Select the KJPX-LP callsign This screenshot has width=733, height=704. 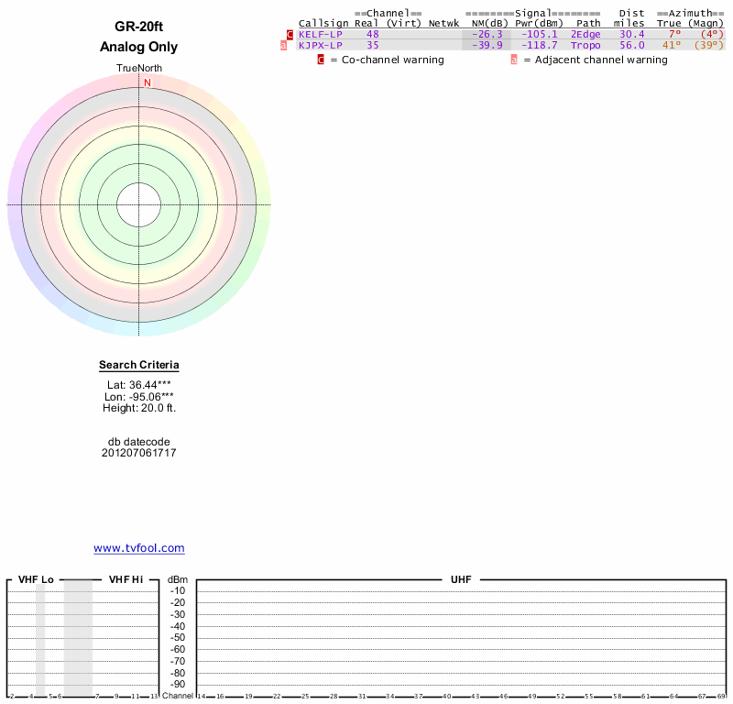tap(321, 45)
